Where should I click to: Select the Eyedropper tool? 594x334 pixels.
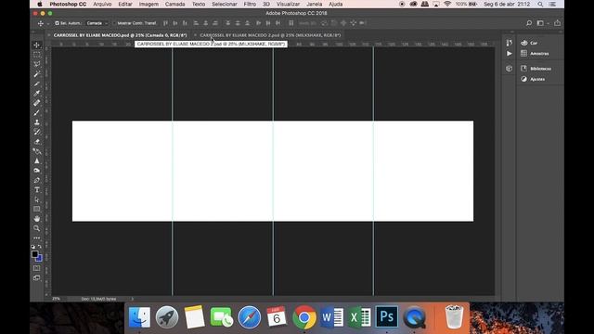click(x=37, y=93)
